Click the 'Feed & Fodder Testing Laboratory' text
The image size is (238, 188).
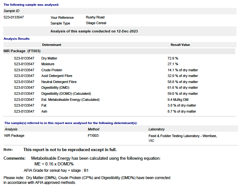coord(183,136)
